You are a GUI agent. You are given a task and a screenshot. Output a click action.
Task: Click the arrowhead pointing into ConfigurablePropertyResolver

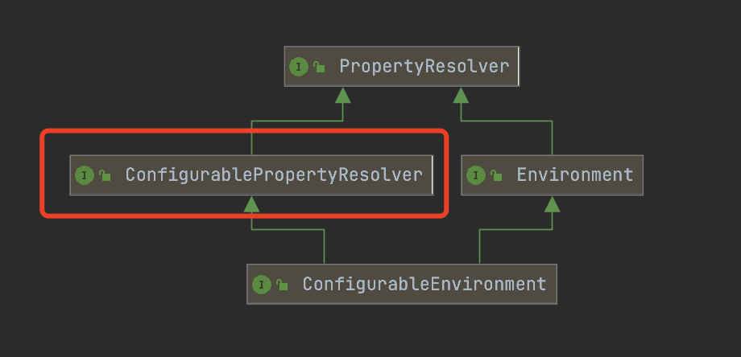[251, 203]
